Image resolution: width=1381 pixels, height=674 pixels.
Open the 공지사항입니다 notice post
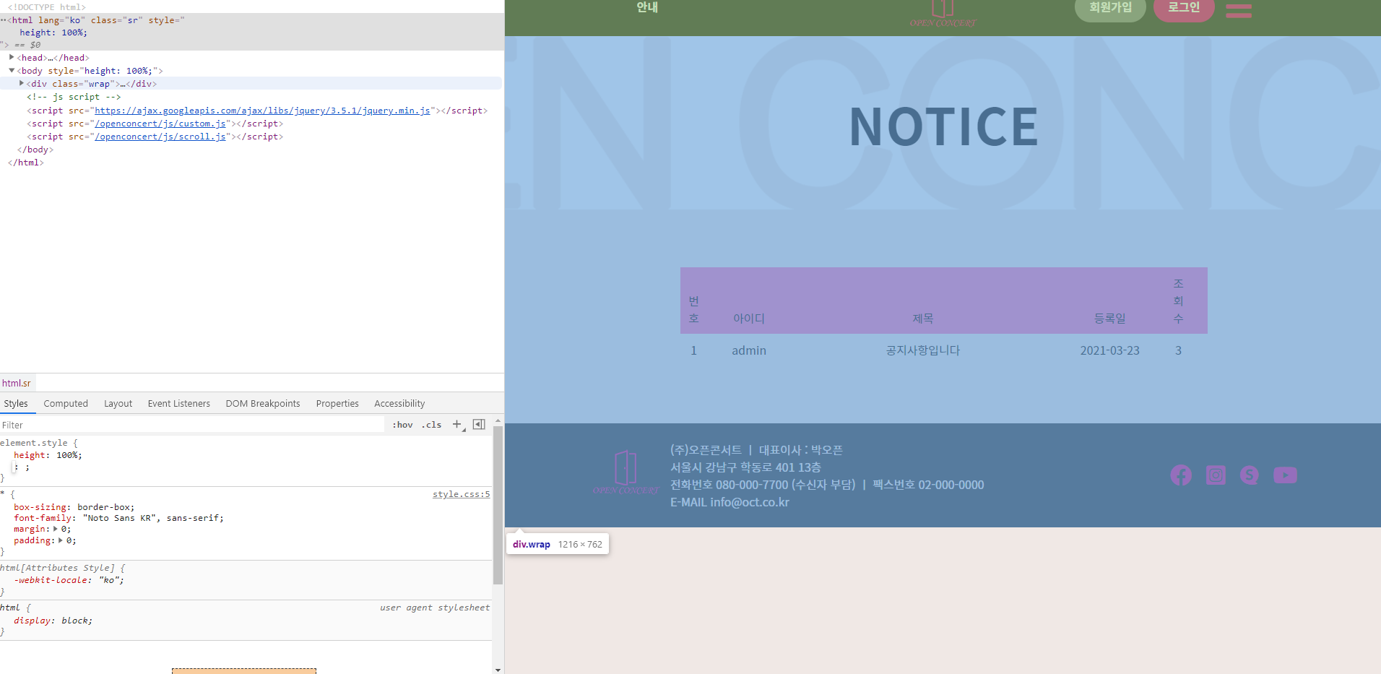pyautogui.click(x=923, y=350)
